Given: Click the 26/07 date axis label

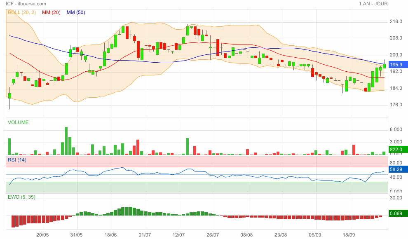Looking at the screenshot, I should click(x=213, y=235).
